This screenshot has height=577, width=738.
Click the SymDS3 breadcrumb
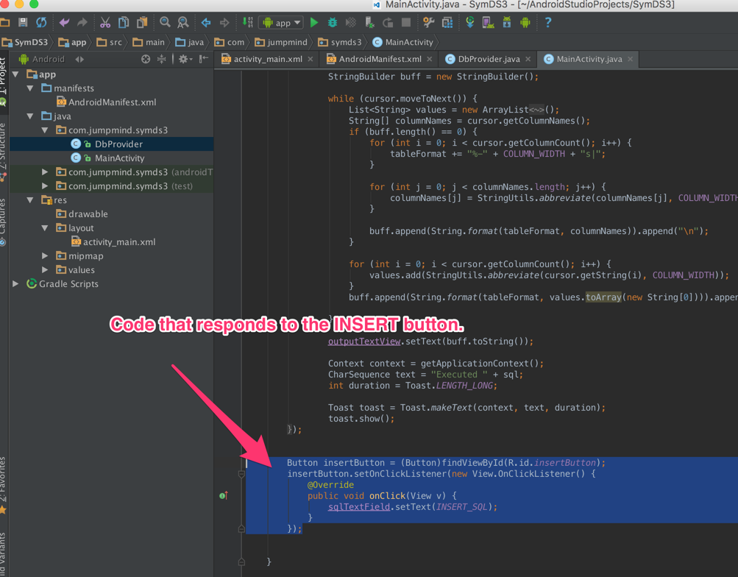25,43
